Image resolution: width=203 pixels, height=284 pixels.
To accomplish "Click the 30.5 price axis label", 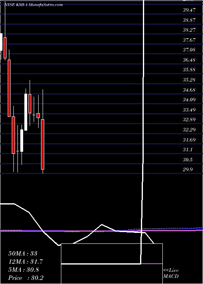I will tap(188, 160).
